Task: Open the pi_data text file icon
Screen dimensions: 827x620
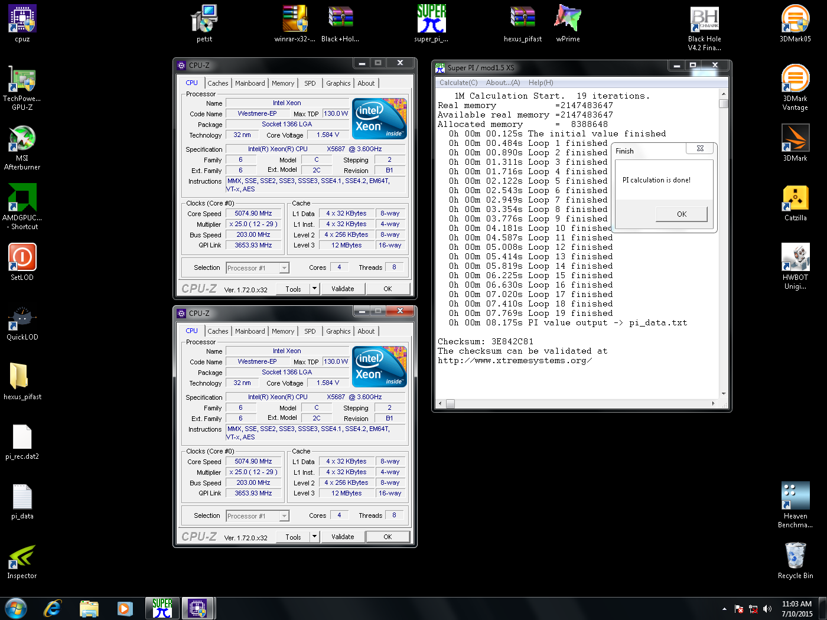Action: 22,501
